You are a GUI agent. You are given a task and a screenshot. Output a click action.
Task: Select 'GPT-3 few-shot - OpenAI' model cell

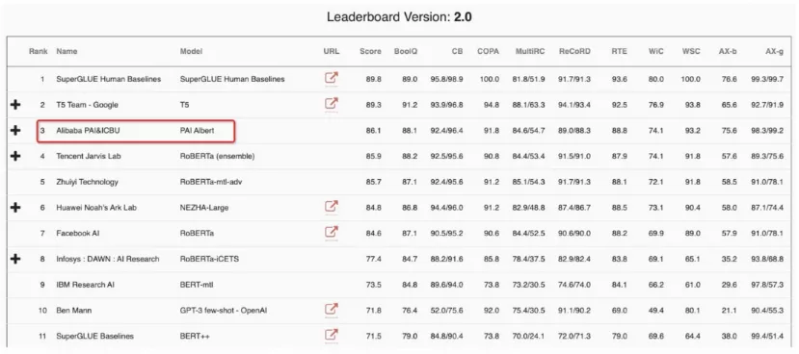click(x=224, y=311)
